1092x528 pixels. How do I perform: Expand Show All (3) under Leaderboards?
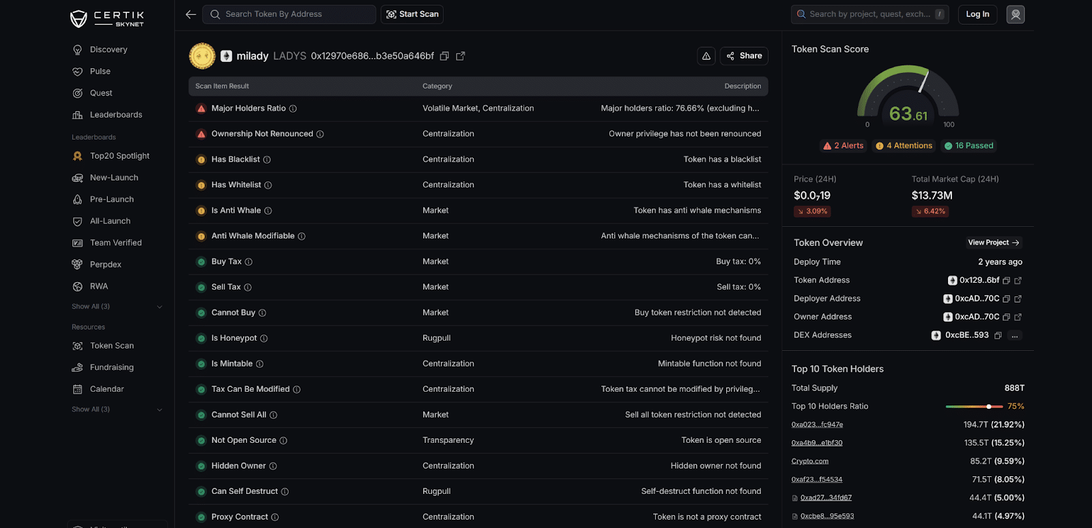tap(117, 307)
